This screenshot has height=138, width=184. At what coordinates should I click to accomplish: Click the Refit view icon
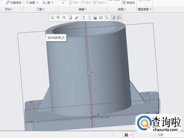(52, 18)
